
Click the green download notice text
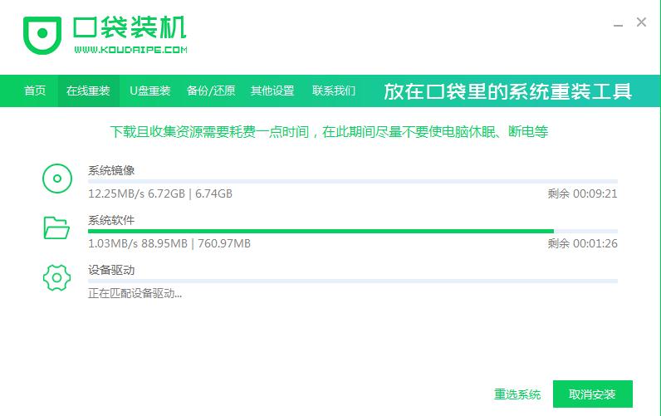[x=329, y=132]
